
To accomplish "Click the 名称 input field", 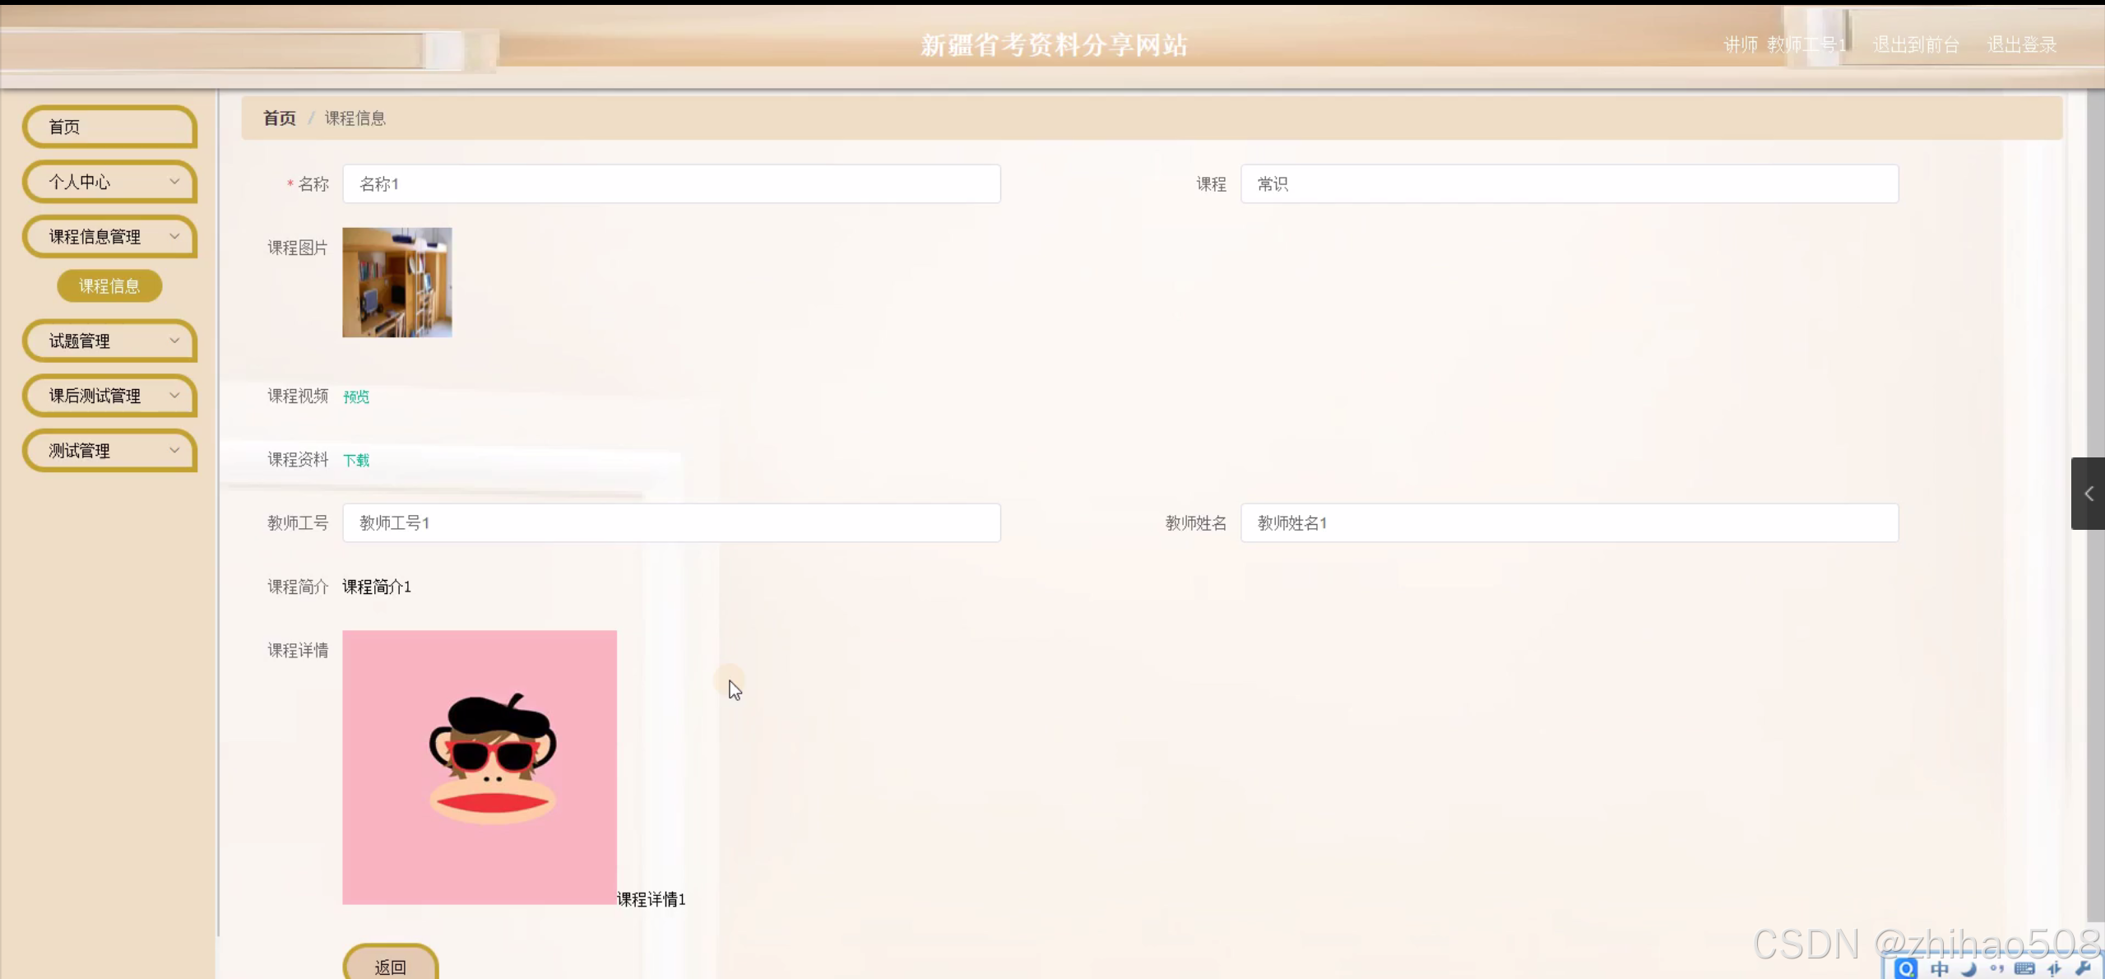I will pyautogui.click(x=670, y=184).
